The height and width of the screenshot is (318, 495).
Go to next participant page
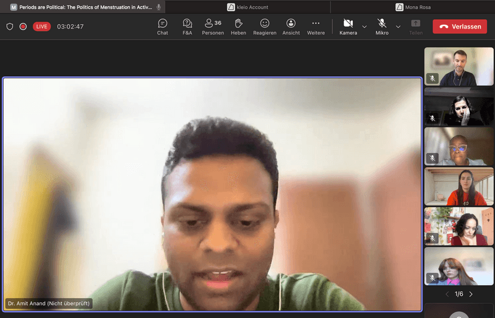click(x=471, y=294)
